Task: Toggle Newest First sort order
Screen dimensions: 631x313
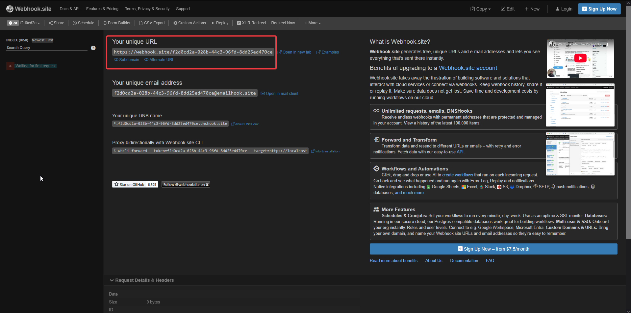Action: click(x=42, y=40)
